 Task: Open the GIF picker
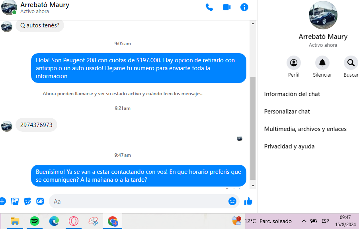click(40, 201)
